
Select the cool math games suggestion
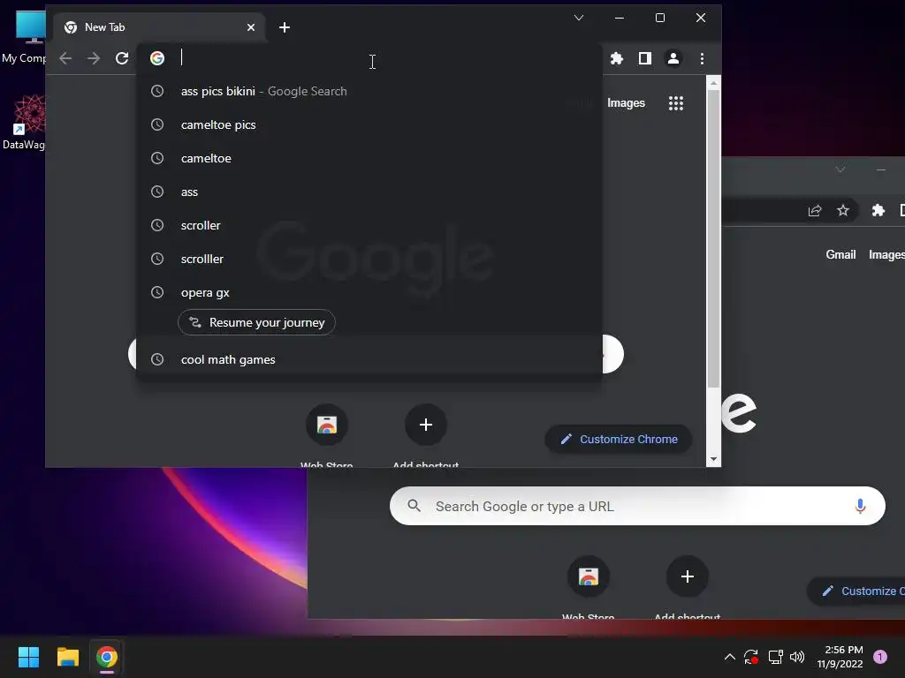tap(369, 359)
